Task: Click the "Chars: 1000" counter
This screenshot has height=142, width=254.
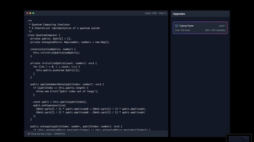Action: click(150, 13)
